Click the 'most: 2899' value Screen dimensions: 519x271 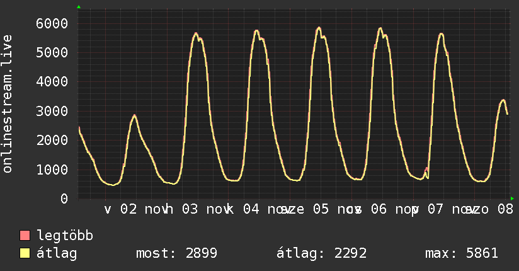pyautogui.click(x=177, y=253)
